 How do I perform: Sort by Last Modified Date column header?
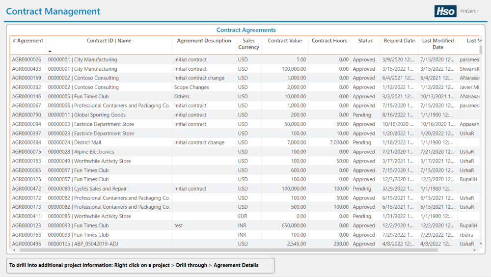point(438,44)
